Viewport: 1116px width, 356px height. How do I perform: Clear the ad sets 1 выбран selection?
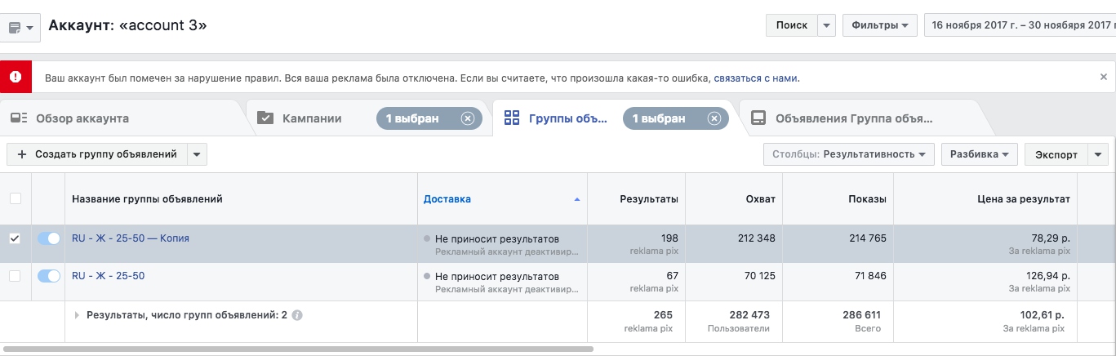[x=714, y=118]
